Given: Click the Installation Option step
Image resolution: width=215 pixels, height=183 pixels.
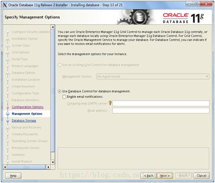Looking at the screenshot, I should (x=25, y=39).
